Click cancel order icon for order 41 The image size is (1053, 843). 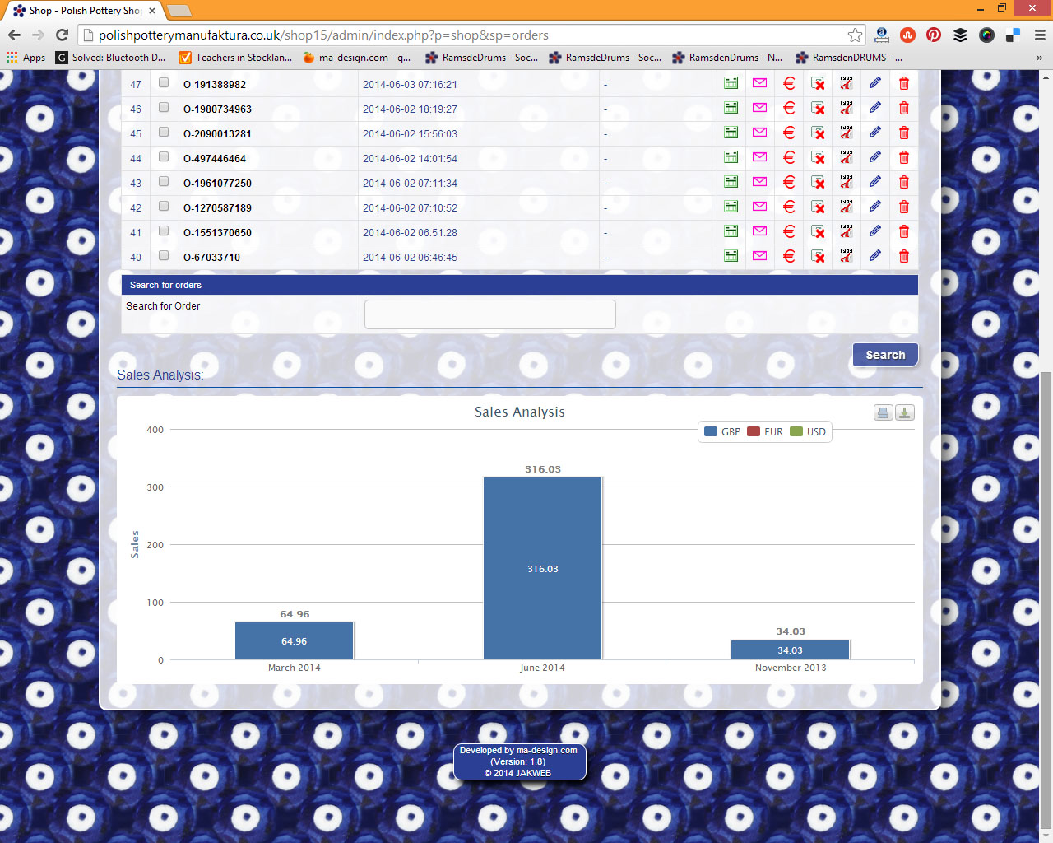[818, 231]
